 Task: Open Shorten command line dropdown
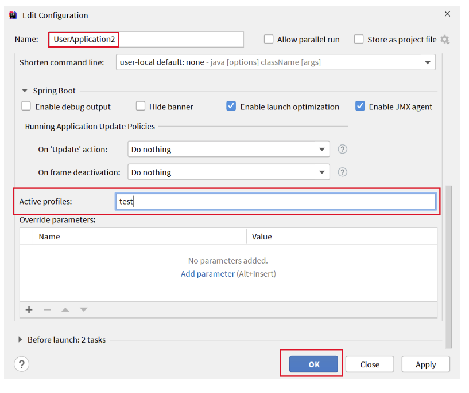coord(276,62)
